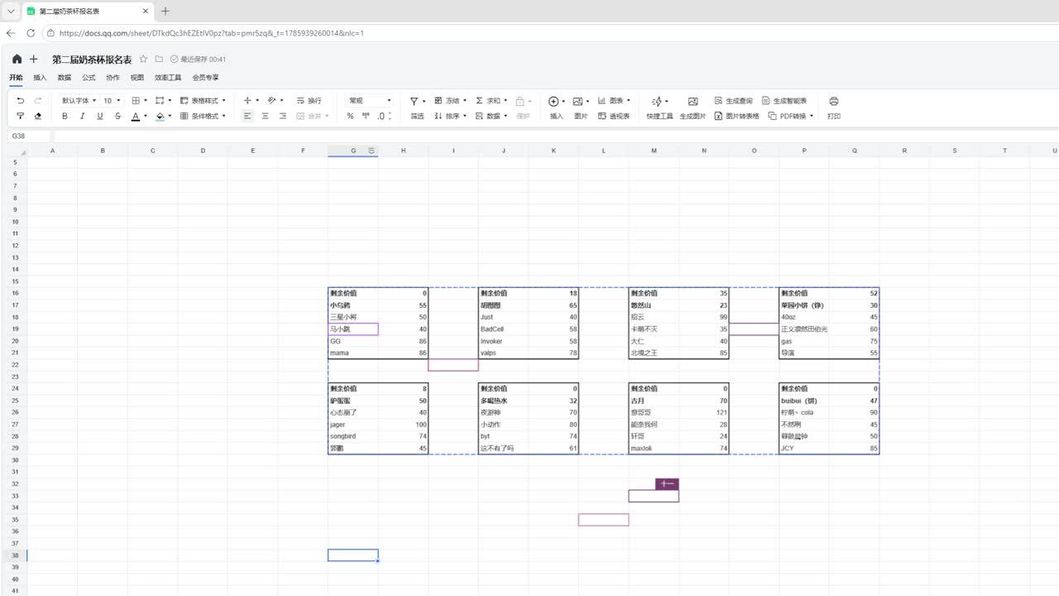Click the home icon beside the document title

pos(17,60)
